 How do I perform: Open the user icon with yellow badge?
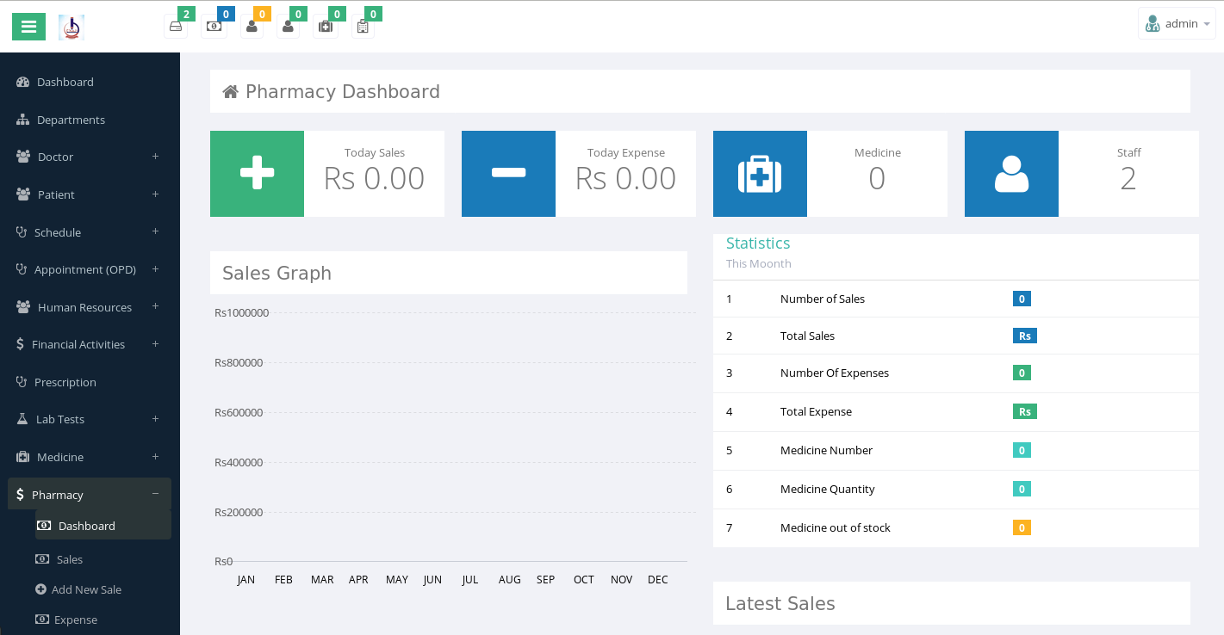pos(252,26)
